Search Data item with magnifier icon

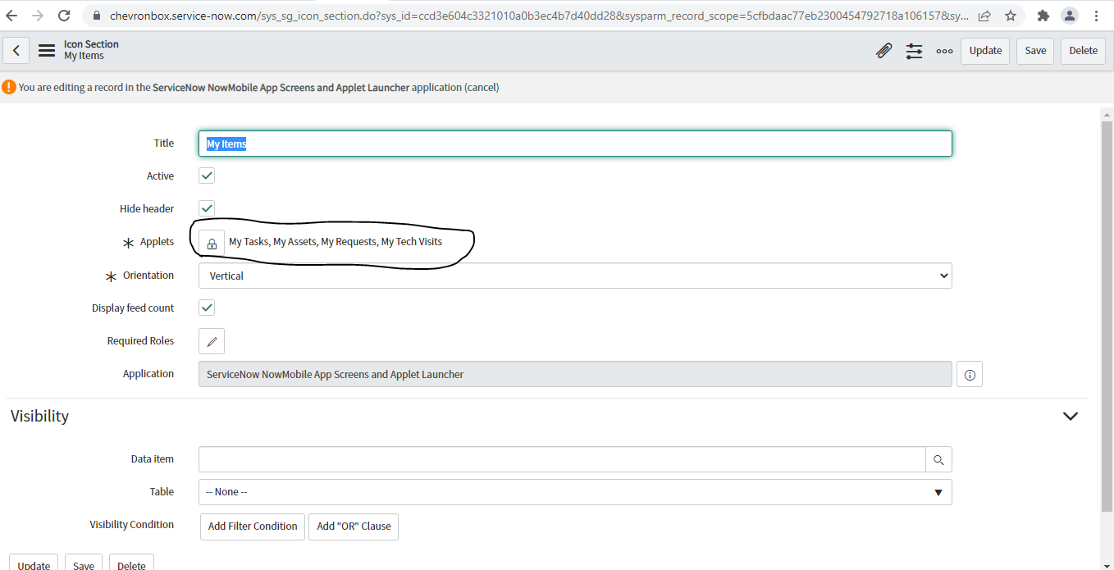(938, 459)
